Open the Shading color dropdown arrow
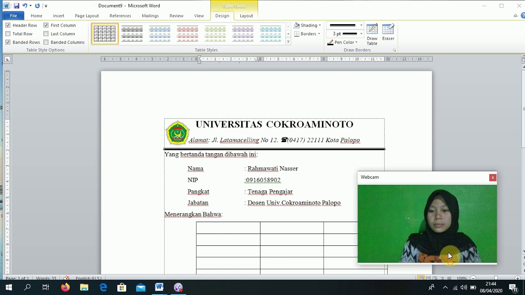The height and width of the screenshot is (295, 525). coord(320,25)
